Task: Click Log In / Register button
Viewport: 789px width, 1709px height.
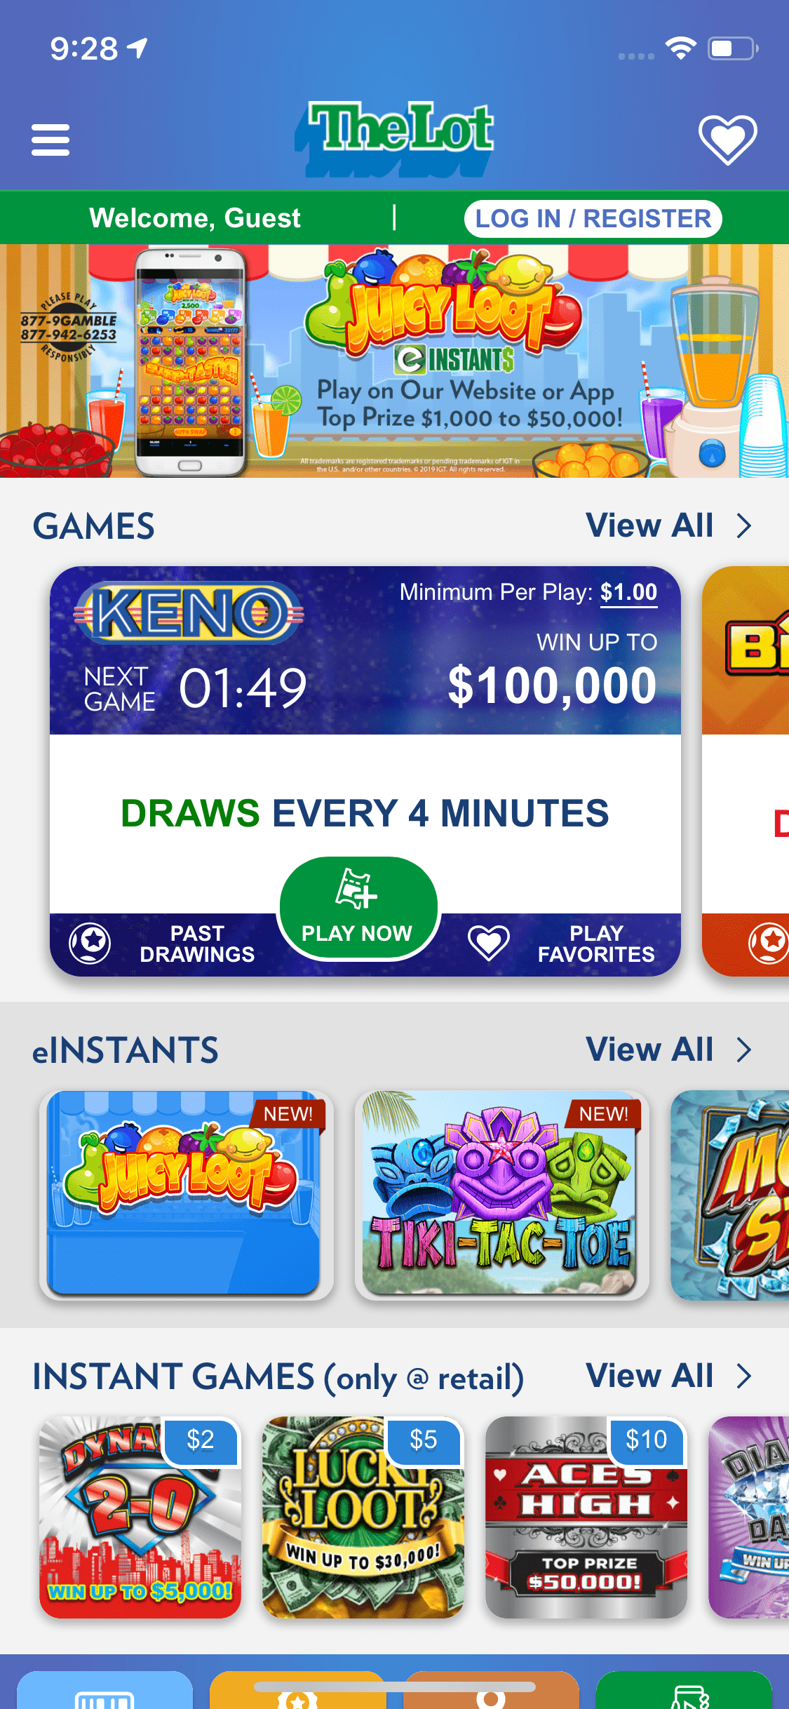Action: [593, 219]
